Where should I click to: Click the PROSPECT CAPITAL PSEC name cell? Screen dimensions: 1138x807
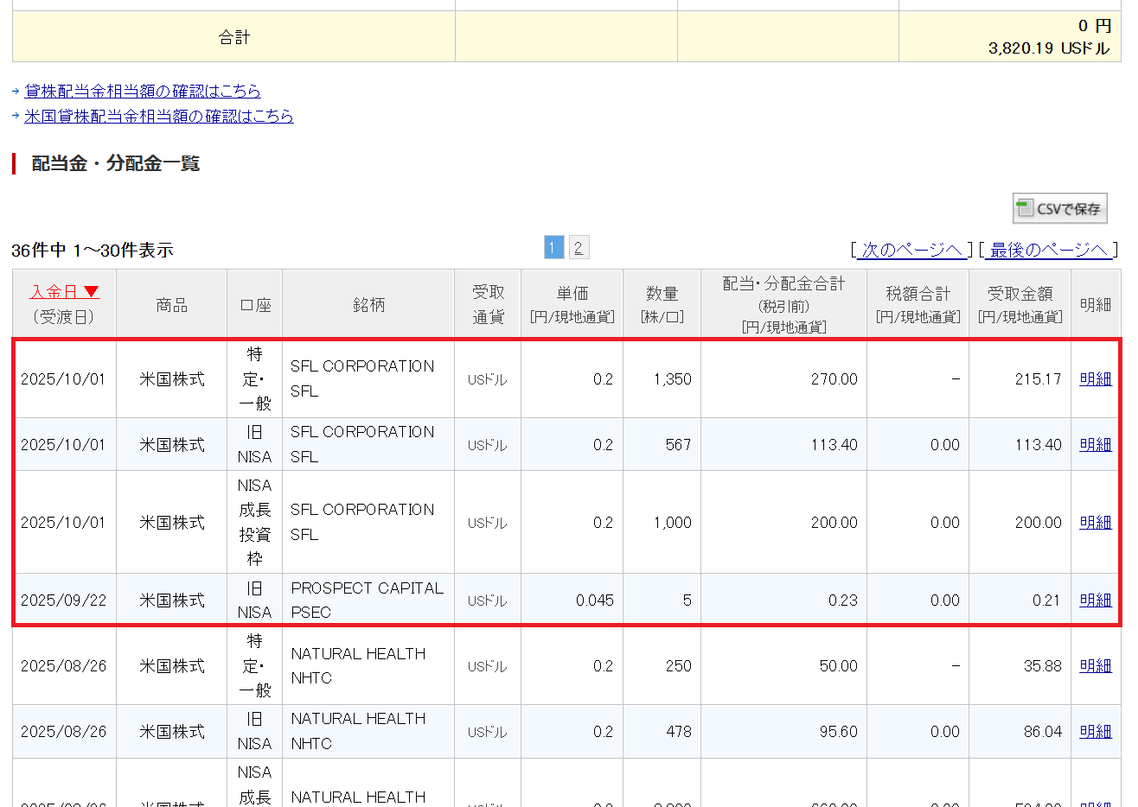(368, 600)
